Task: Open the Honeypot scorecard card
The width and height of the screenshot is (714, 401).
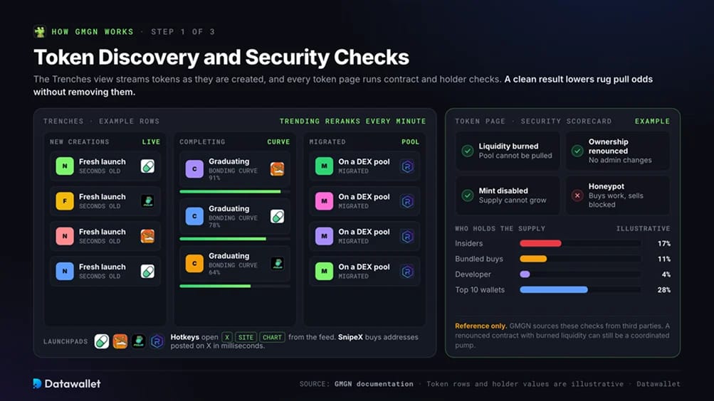Action: pos(618,196)
